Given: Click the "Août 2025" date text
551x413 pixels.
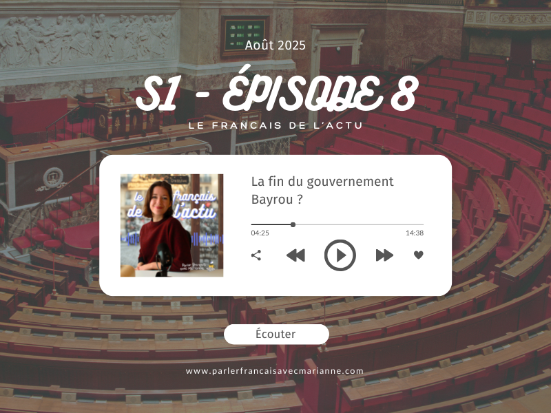Looking at the screenshot, I should tap(275, 45).
